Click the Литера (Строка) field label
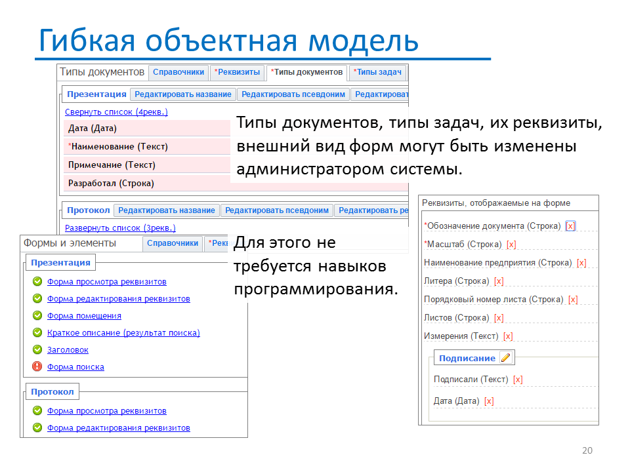The height and width of the screenshot is (472, 630). (x=457, y=281)
